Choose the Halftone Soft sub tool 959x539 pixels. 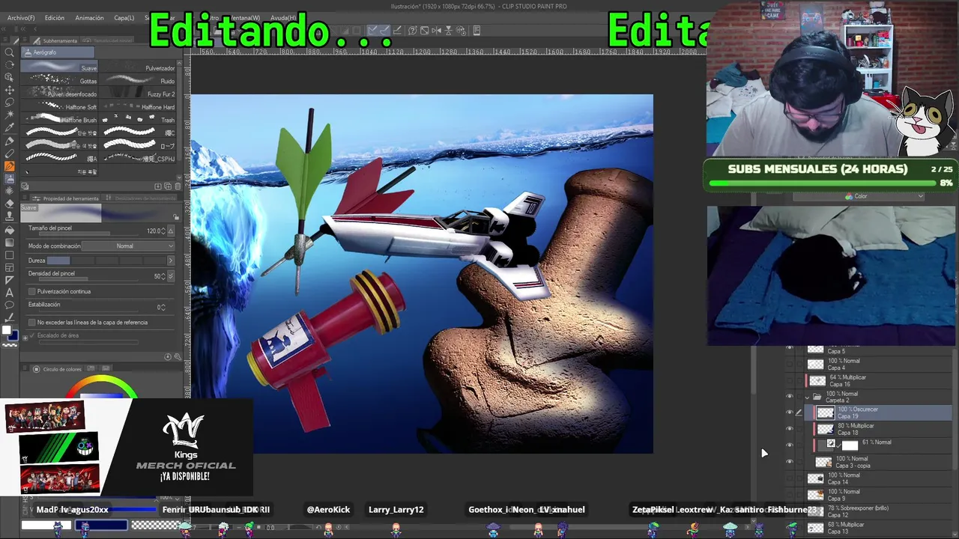(60, 107)
